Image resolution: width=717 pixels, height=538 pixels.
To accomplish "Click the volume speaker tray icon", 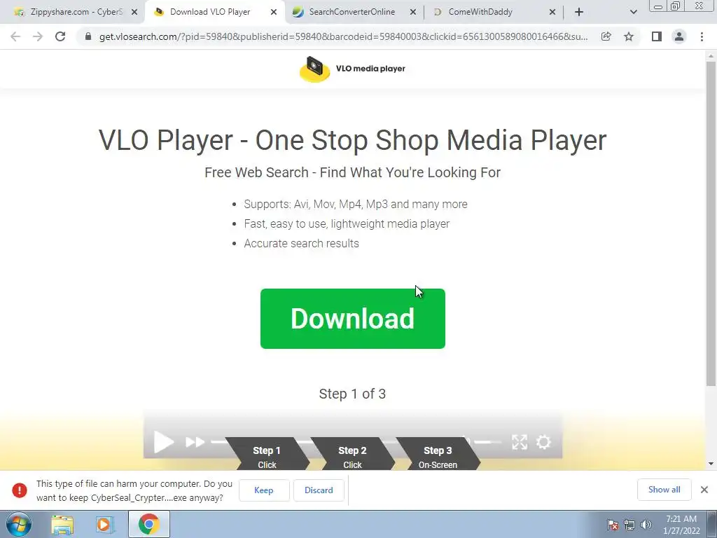I will click(x=646, y=525).
